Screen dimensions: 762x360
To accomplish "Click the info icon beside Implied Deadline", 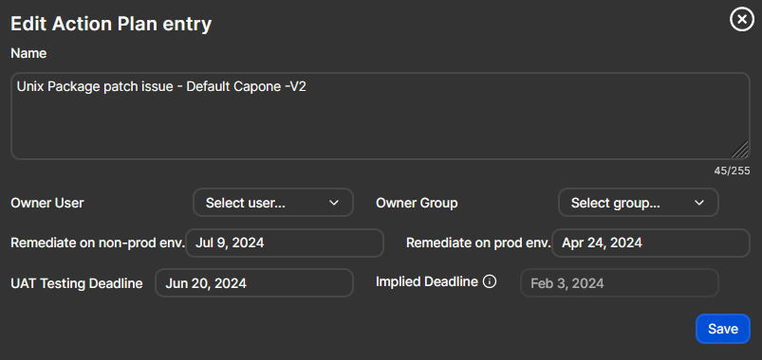I will pos(490,281).
